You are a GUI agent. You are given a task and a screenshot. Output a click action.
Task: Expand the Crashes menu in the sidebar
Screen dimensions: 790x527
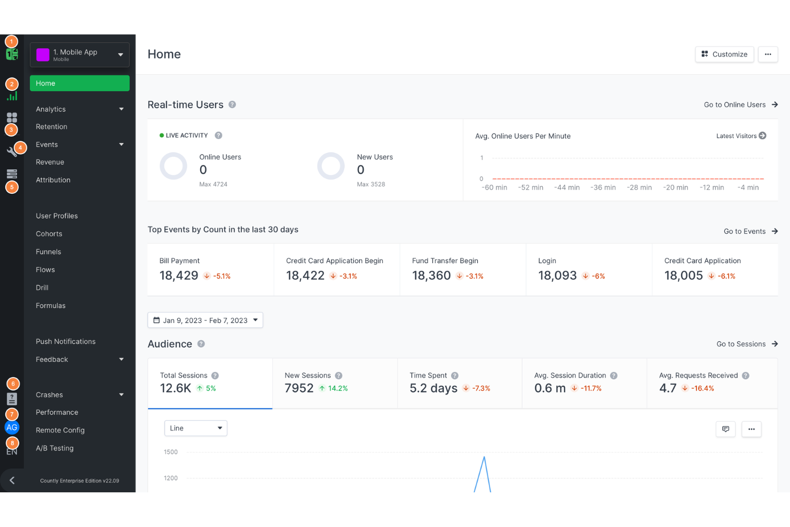79,395
